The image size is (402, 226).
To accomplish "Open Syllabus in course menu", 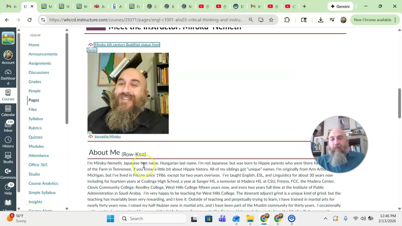I will tap(36, 119).
